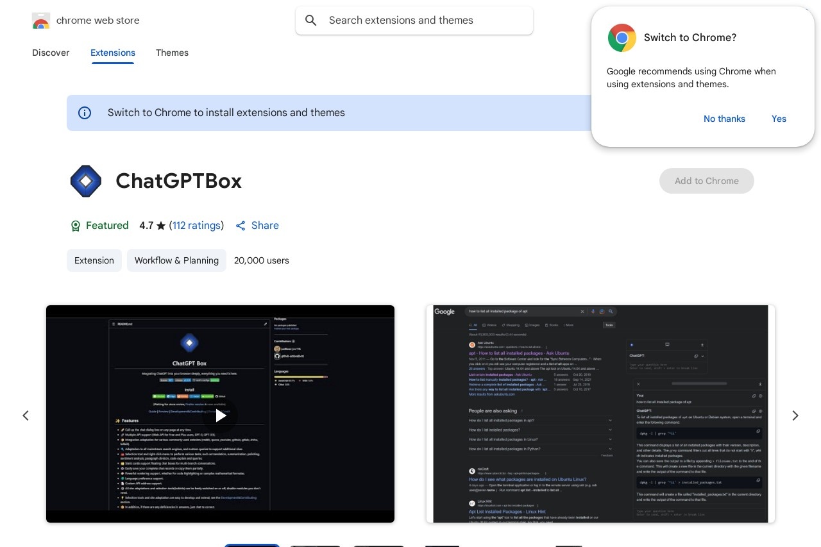This screenshot has width=821, height=547.
Task: Click the 4.7 star rating
Action: [153, 225]
